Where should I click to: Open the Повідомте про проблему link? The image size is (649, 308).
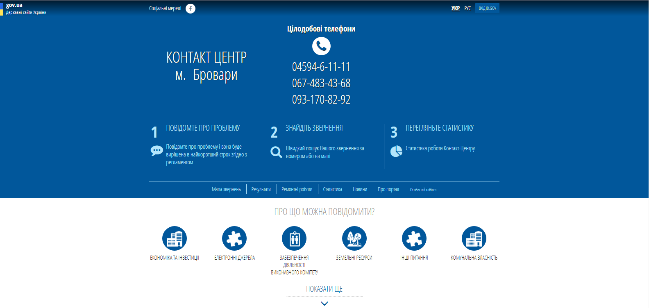point(203,128)
